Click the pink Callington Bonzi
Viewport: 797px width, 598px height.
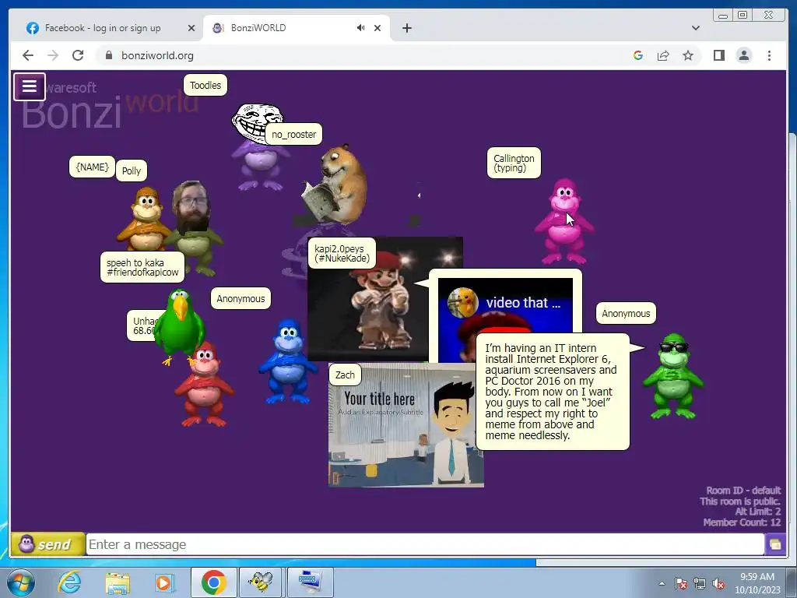[x=564, y=222]
